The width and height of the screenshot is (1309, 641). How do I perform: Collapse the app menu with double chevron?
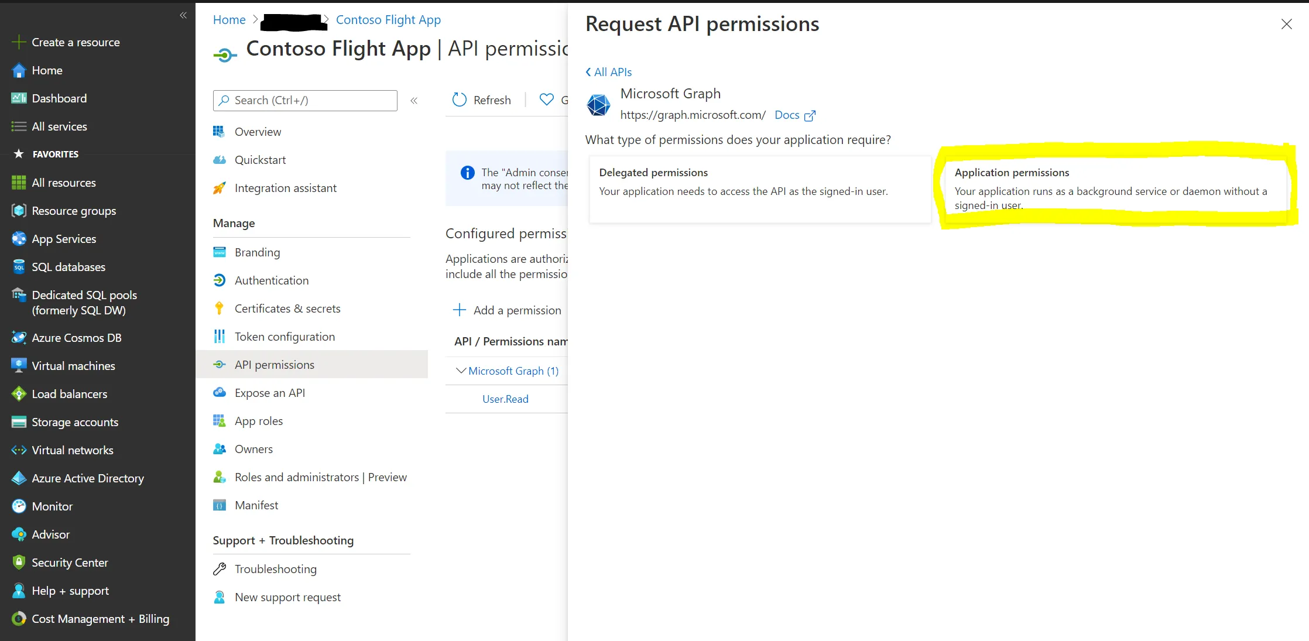point(414,101)
